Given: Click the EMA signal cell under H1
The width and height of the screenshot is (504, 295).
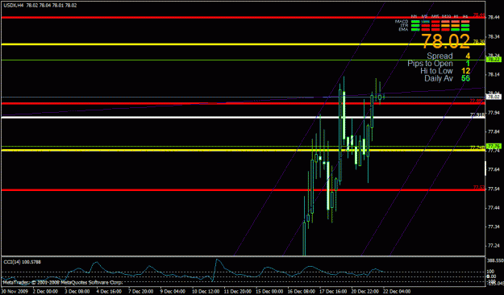Looking at the screenshot, I should 455,30.
